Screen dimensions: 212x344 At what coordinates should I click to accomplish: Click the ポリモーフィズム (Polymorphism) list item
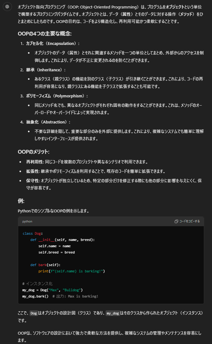pyautogui.click(x=57, y=96)
